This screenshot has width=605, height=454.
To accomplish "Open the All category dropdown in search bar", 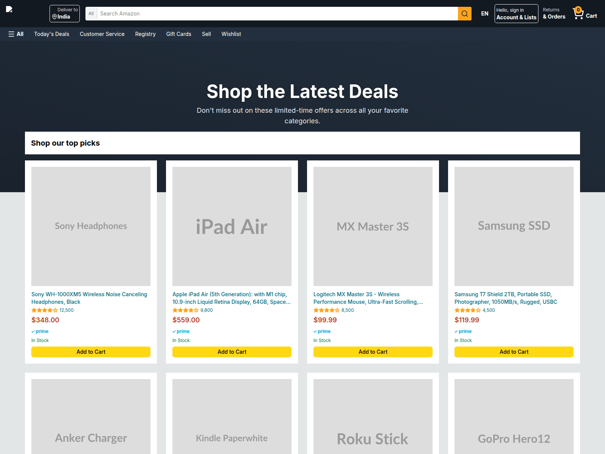I will (x=91, y=14).
